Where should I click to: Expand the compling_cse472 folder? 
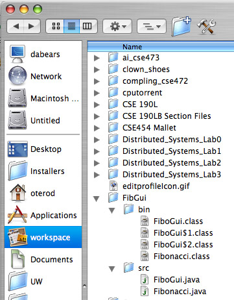(x=97, y=81)
